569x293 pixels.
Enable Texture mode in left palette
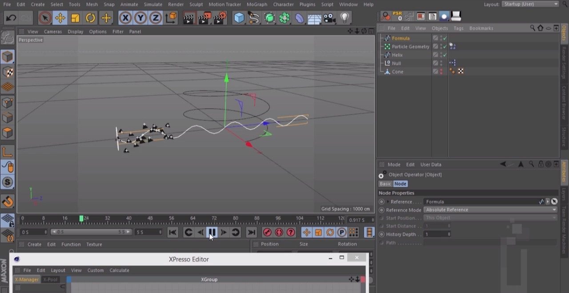(8, 72)
